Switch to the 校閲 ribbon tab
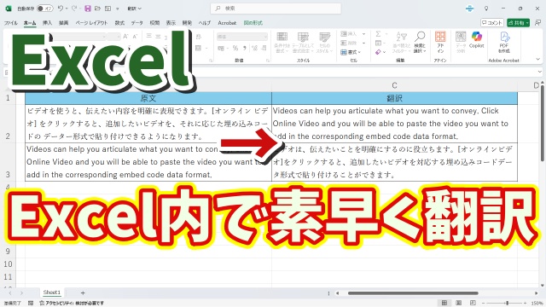Screen dimensions: 546x307 click(154, 23)
